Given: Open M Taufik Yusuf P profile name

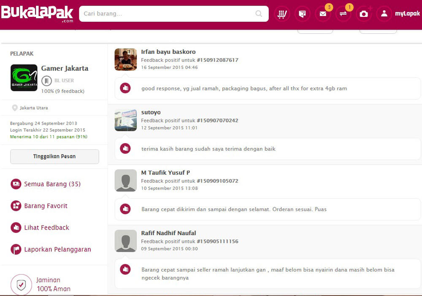Looking at the screenshot, I should pyautogui.click(x=165, y=173).
